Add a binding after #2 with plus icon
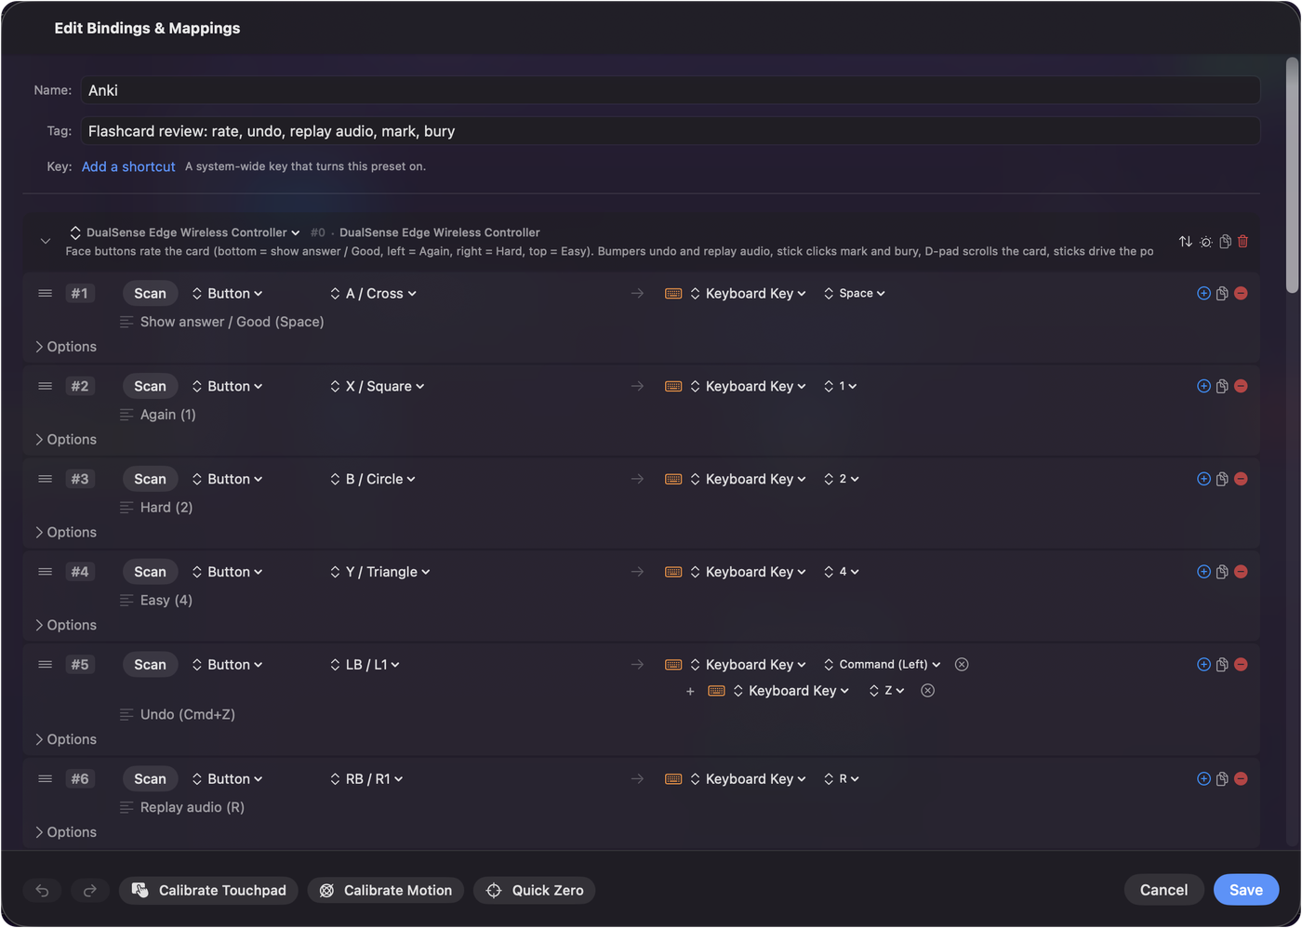This screenshot has height=928, width=1302. pos(1203,387)
